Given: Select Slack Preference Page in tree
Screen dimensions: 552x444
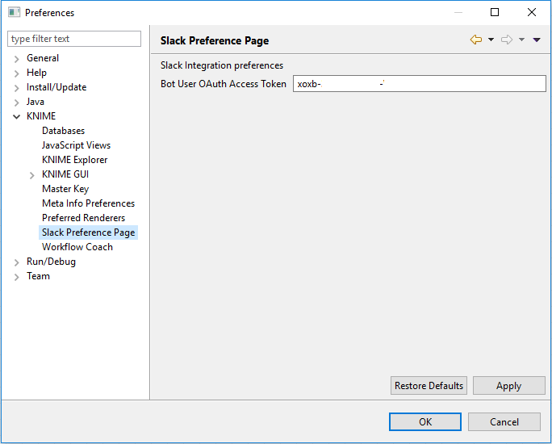Looking at the screenshot, I should (88, 232).
